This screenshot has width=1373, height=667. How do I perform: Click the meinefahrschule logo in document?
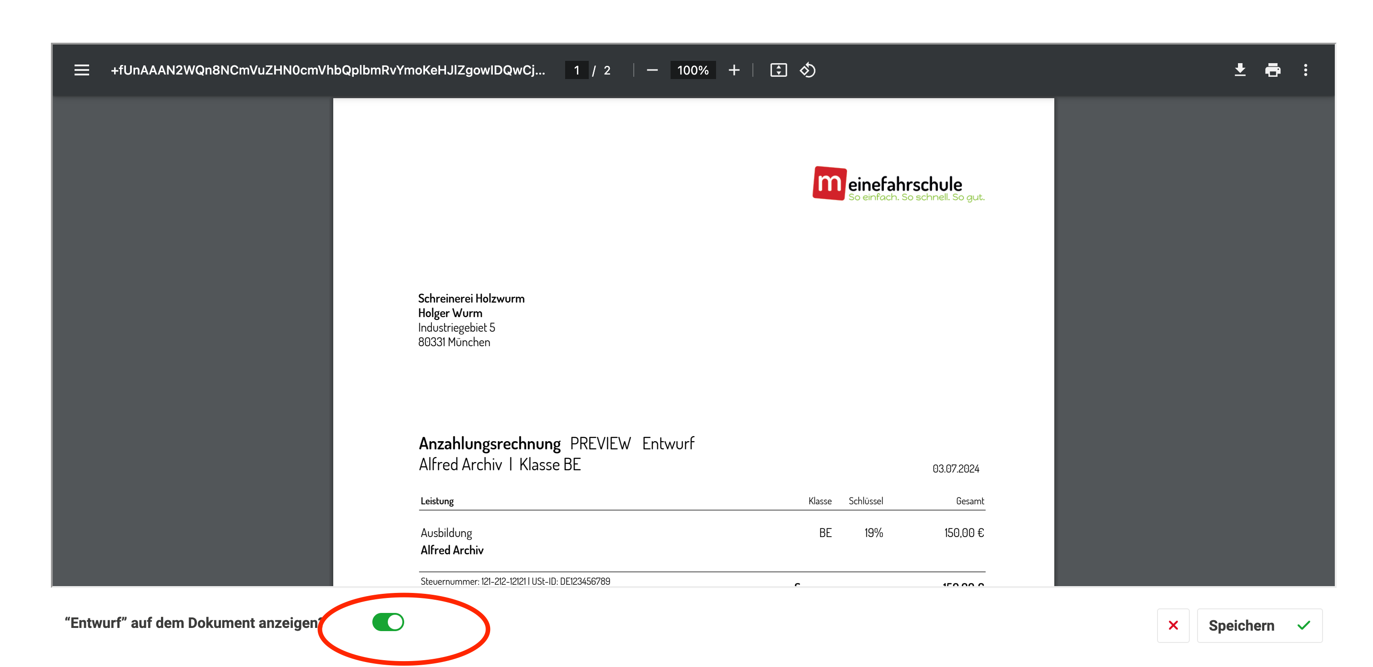(x=898, y=184)
